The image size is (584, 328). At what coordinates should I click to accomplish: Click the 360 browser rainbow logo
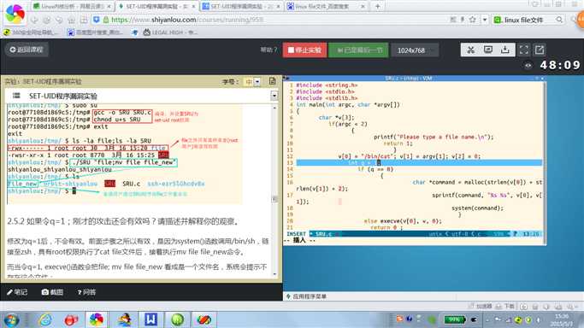(x=15, y=14)
